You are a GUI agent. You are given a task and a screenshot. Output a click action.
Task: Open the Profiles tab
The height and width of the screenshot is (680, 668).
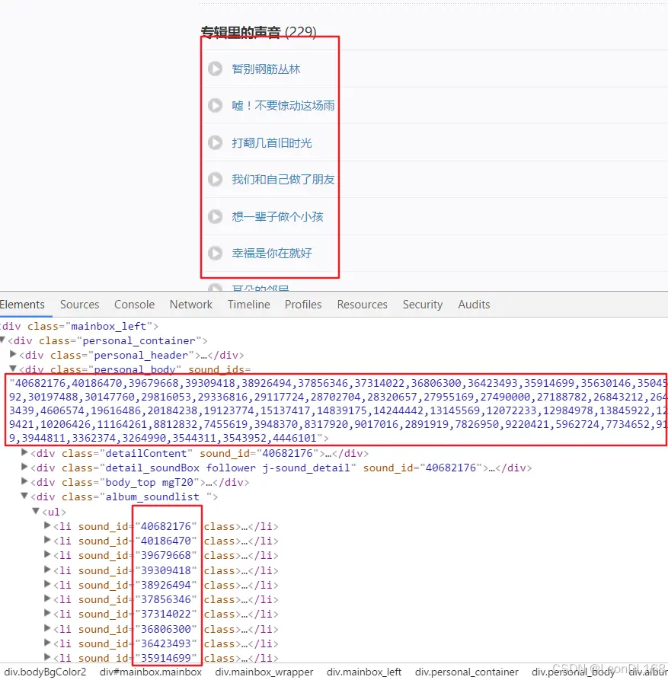(303, 305)
